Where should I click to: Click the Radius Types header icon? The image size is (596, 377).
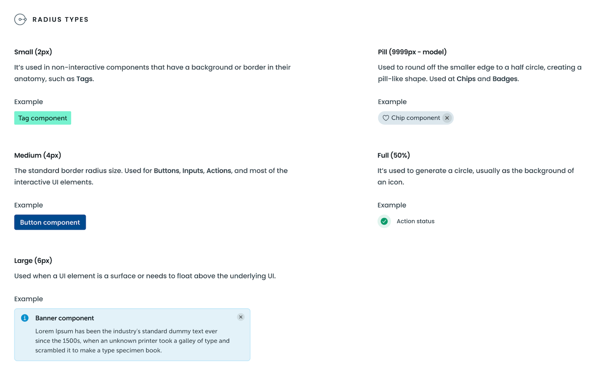click(20, 20)
